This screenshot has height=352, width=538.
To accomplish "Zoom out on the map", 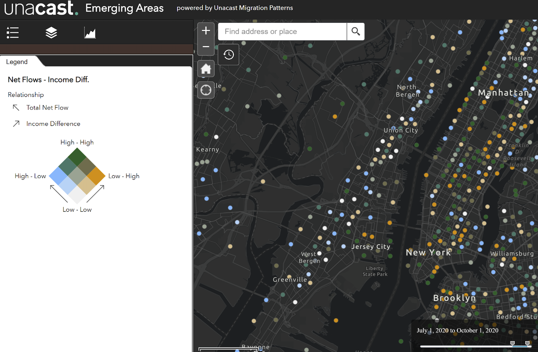I will [206, 47].
